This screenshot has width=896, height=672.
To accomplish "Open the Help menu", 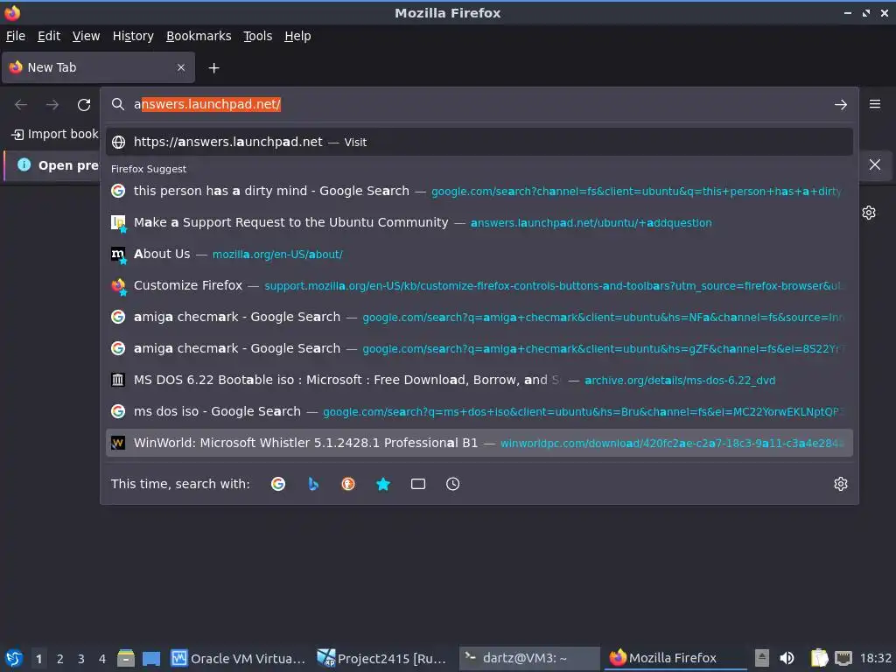I will pyautogui.click(x=297, y=36).
